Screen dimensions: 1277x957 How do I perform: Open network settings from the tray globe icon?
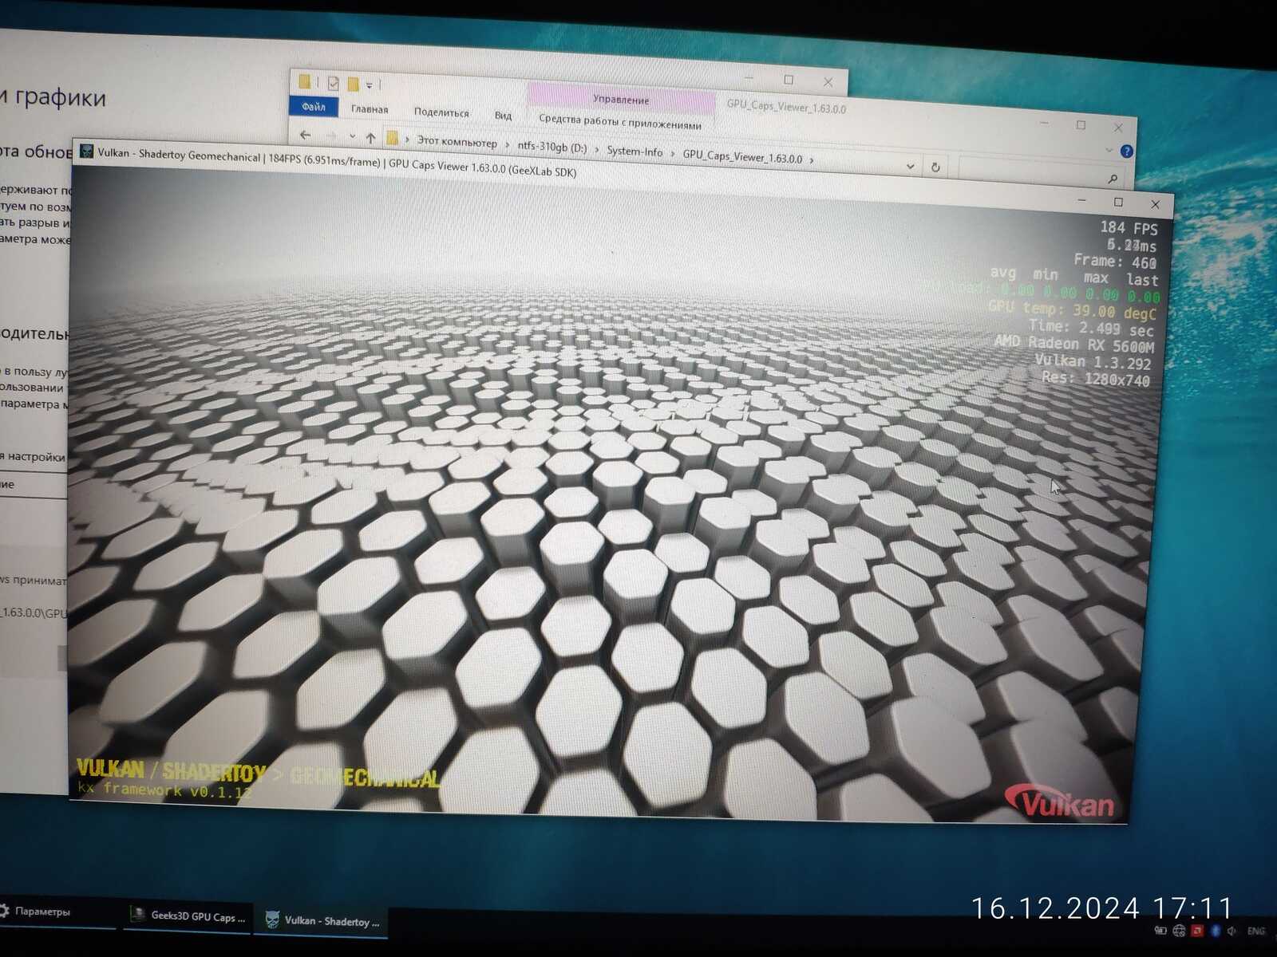[1179, 931]
